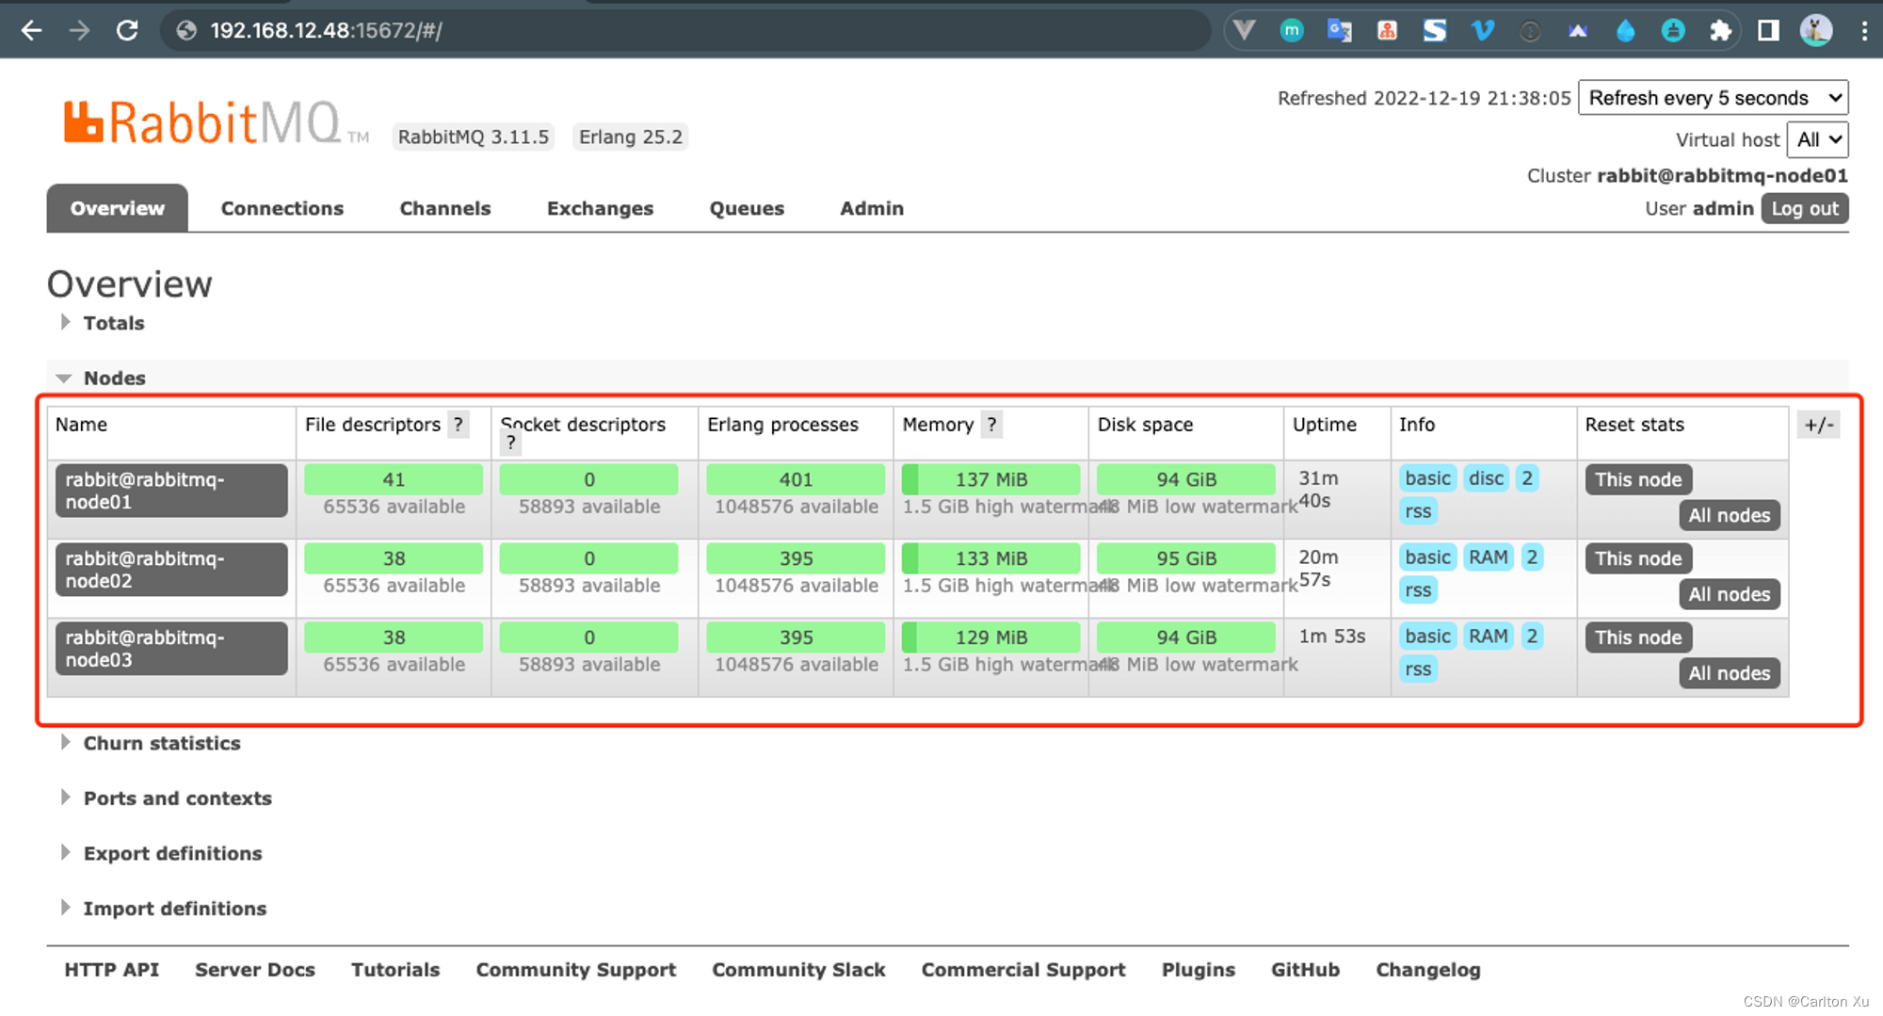The width and height of the screenshot is (1883, 1016).
Task: Reset stats for This node on node02
Action: coord(1638,558)
